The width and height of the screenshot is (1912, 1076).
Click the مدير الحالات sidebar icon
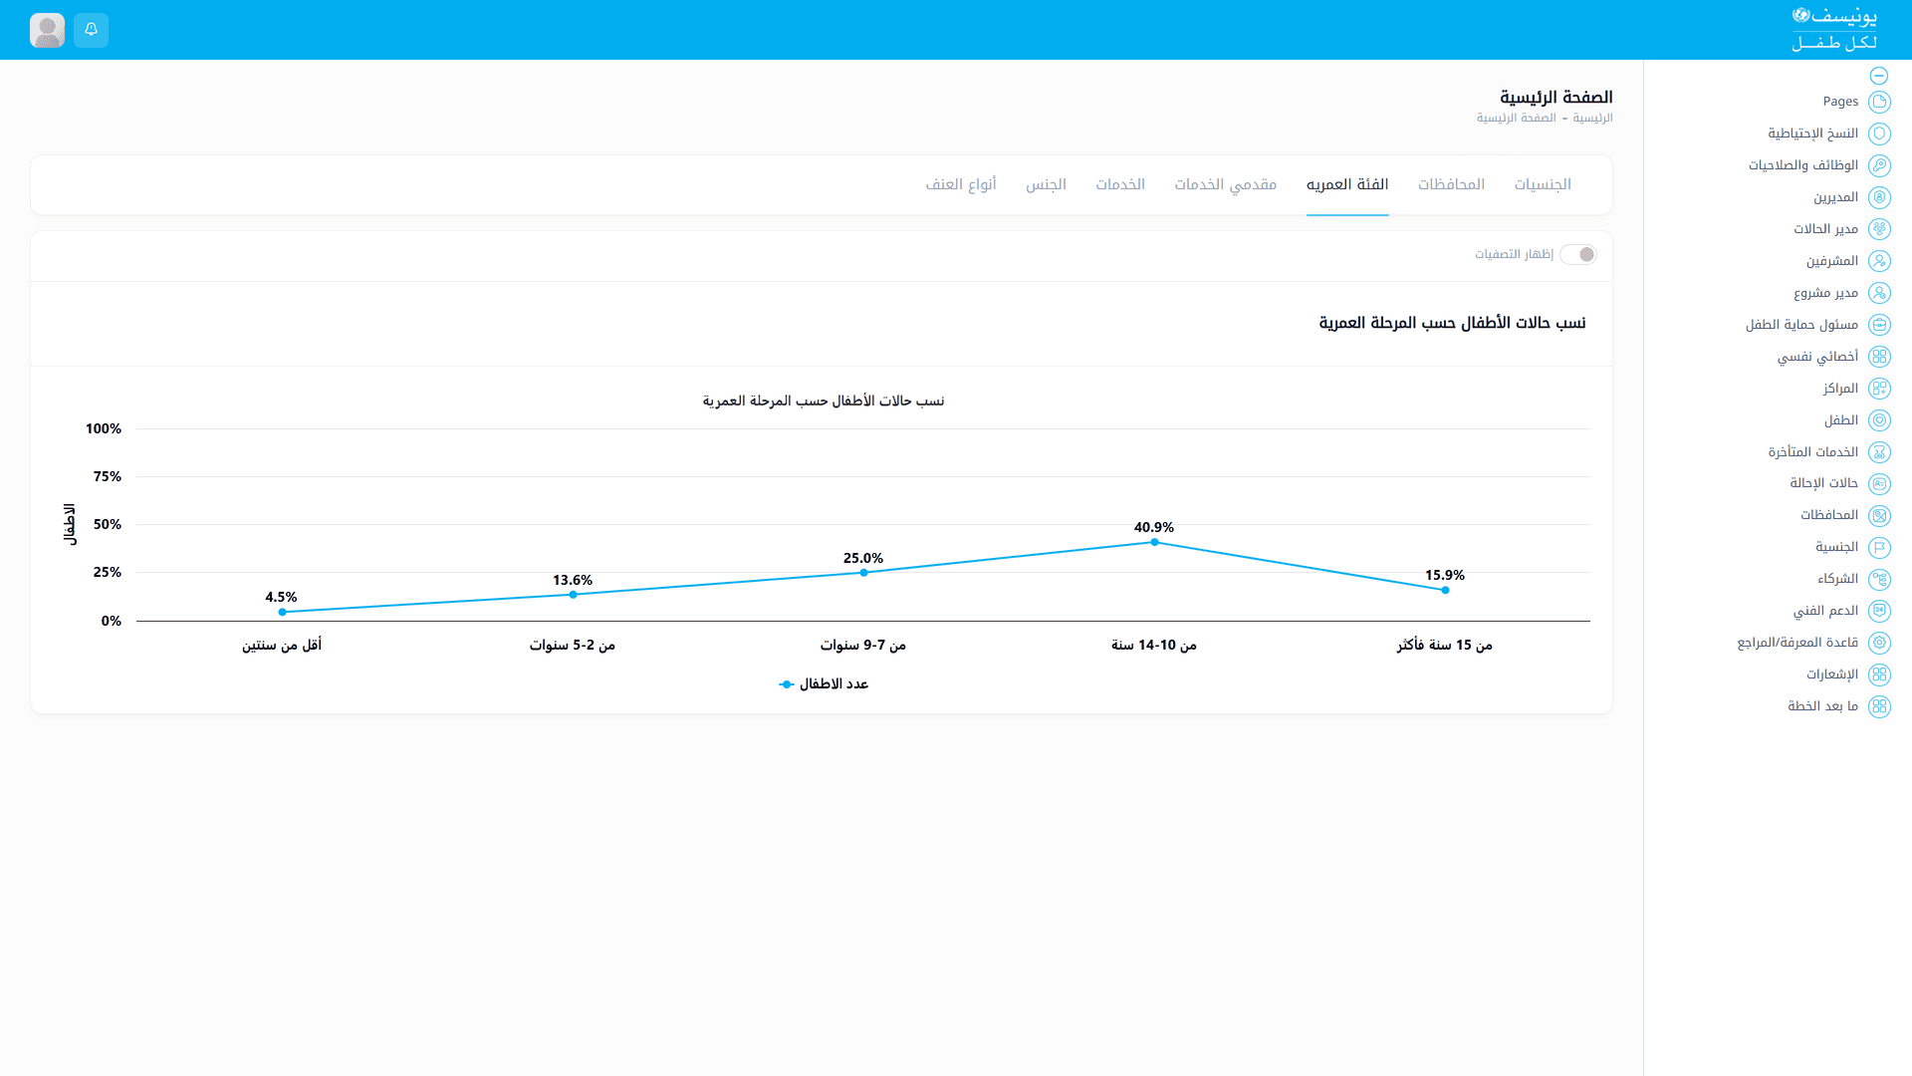[x=1879, y=229]
